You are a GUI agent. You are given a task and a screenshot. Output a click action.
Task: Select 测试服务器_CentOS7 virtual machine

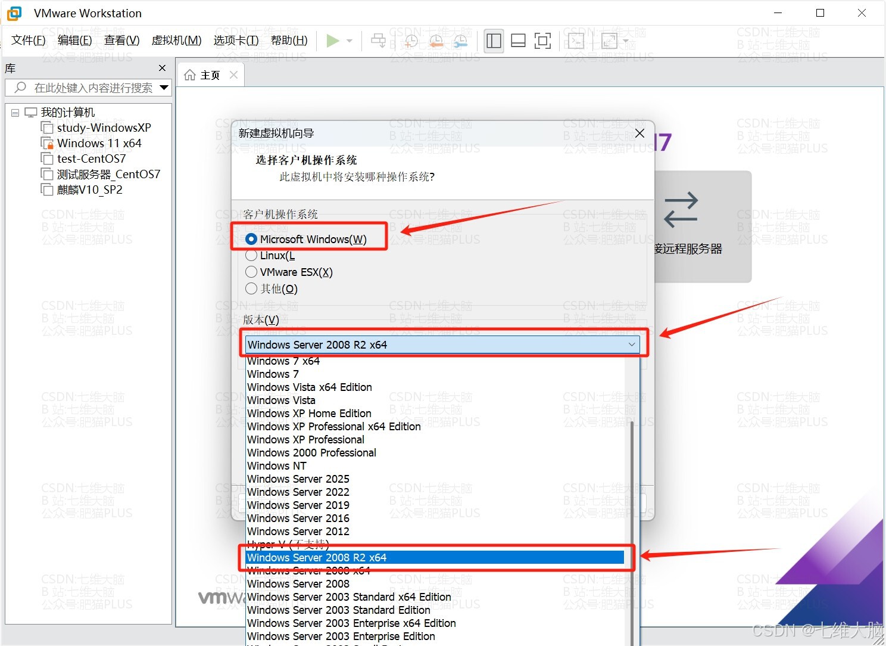(x=108, y=174)
